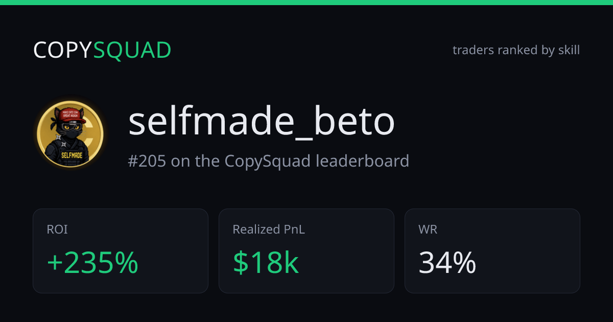The width and height of the screenshot is (613, 322).
Task: Open the WR stats card
Action: 492,251
